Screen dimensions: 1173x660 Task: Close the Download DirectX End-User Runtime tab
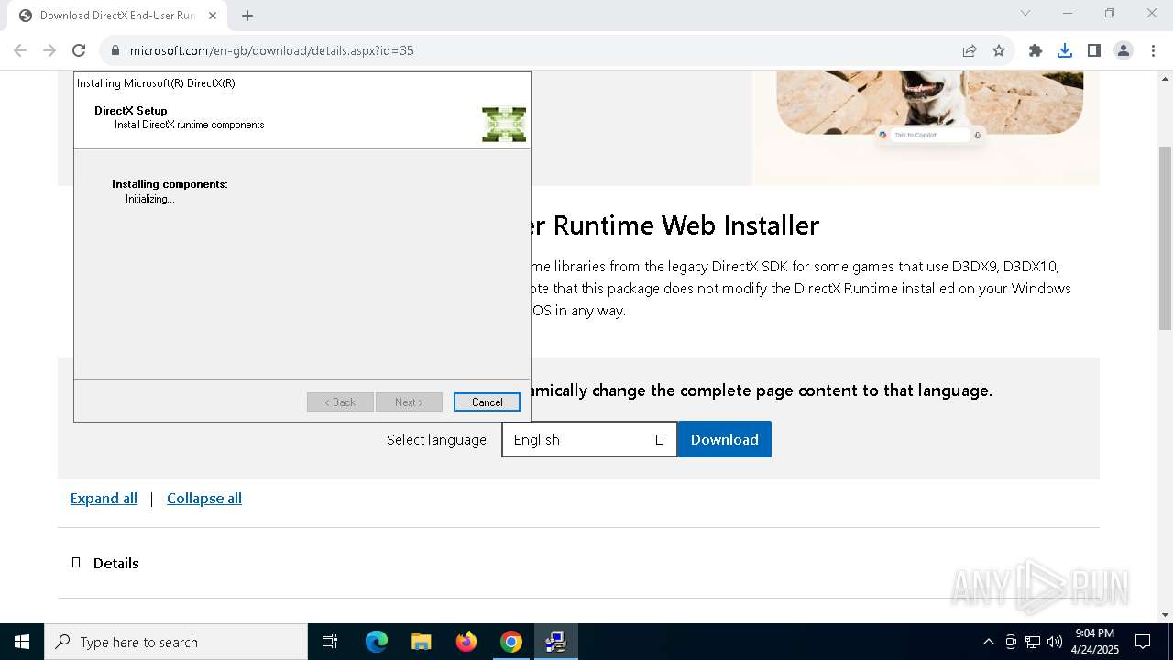(214, 16)
